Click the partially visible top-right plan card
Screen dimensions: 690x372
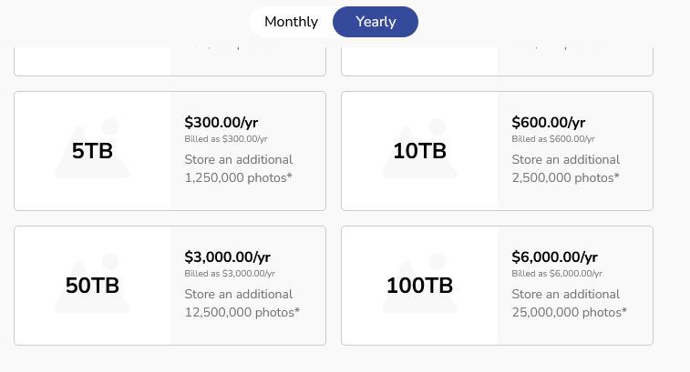(x=498, y=62)
